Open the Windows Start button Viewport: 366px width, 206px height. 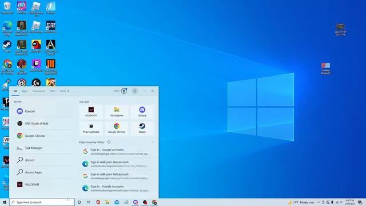pyautogui.click(x=5, y=202)
